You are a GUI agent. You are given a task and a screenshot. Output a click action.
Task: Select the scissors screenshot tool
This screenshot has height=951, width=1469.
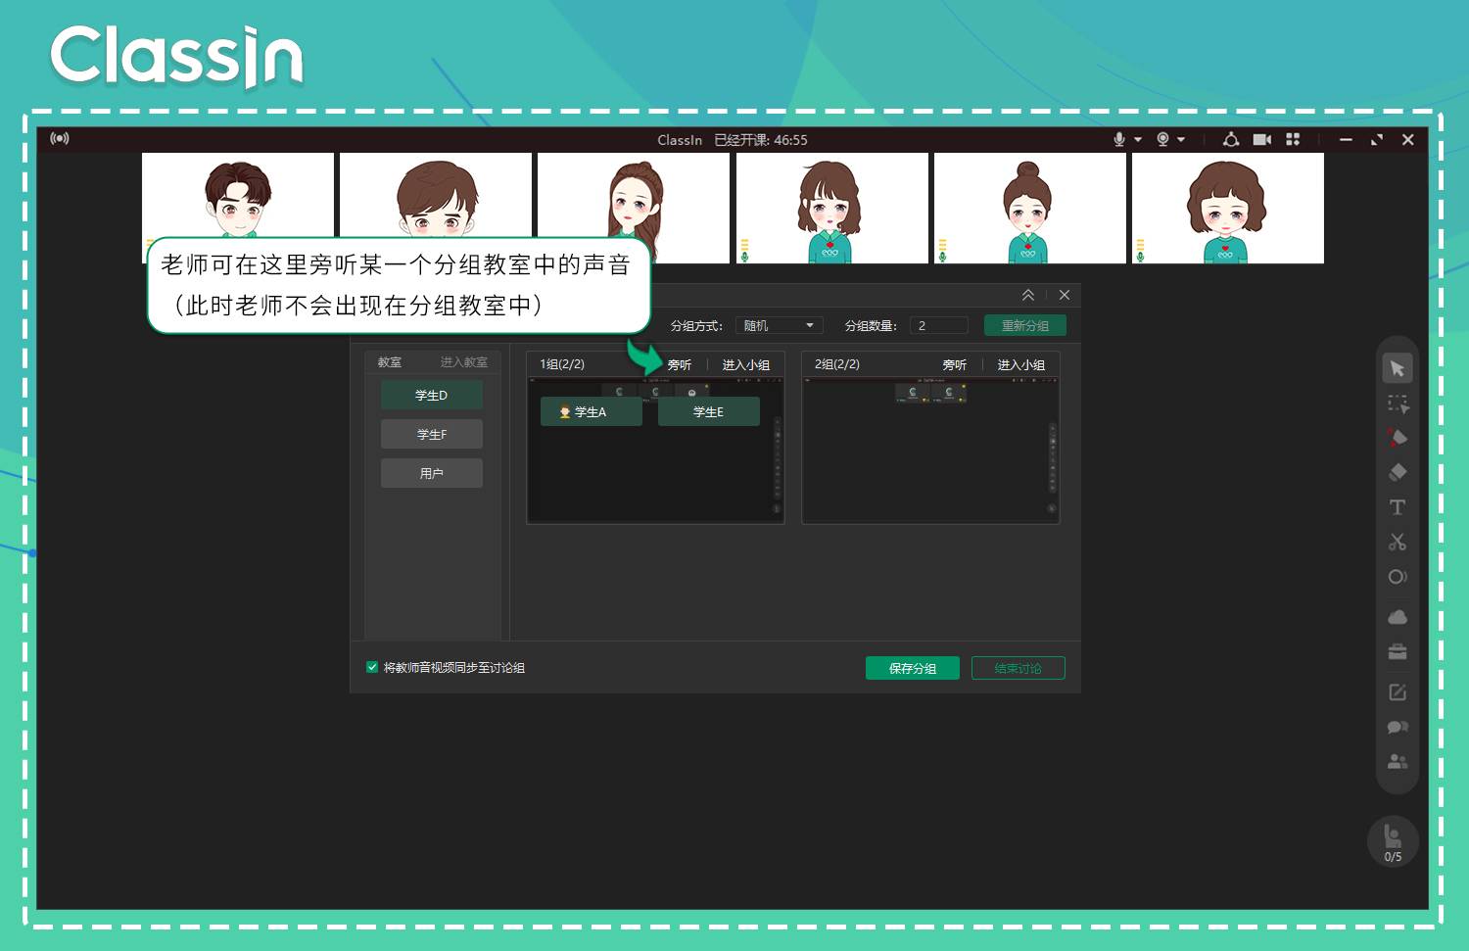[1398, 542]
